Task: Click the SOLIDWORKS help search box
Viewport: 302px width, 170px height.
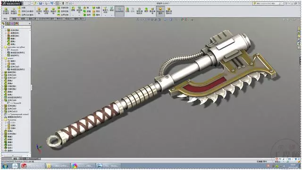Action: pyautogui.click(x=268, y=3)
